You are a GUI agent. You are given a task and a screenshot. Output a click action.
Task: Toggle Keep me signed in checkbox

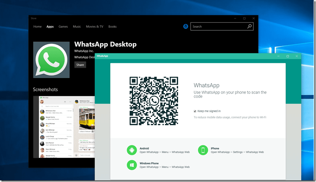tap(195, 111)
